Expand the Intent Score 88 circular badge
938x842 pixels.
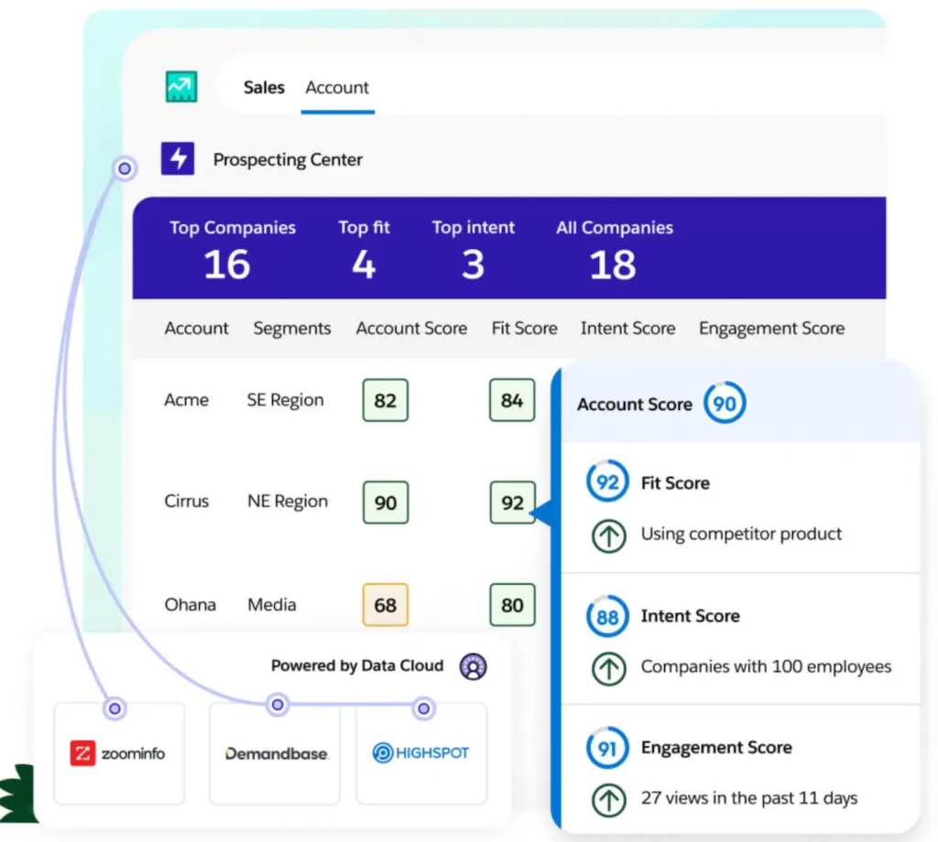(606, 617)
